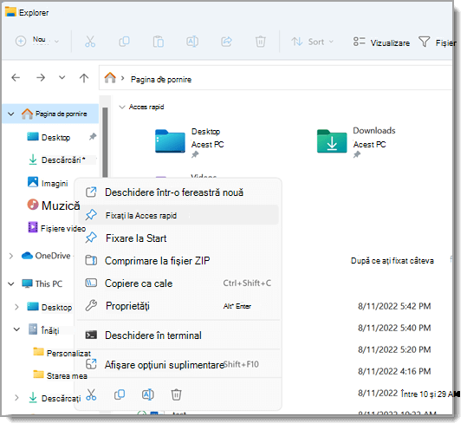Viewport: 467px width, 430px height.
Task: Open the Sort dropdown menu
Action: tap(312, 42)
